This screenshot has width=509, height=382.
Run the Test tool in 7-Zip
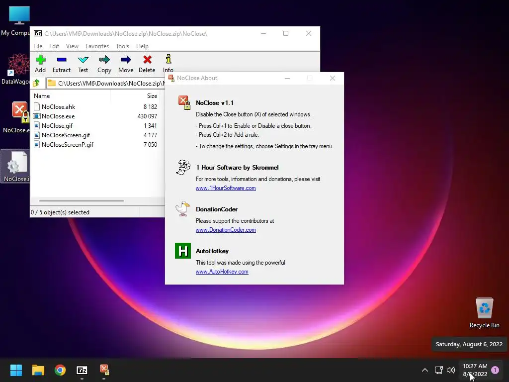tap(83, 64)
